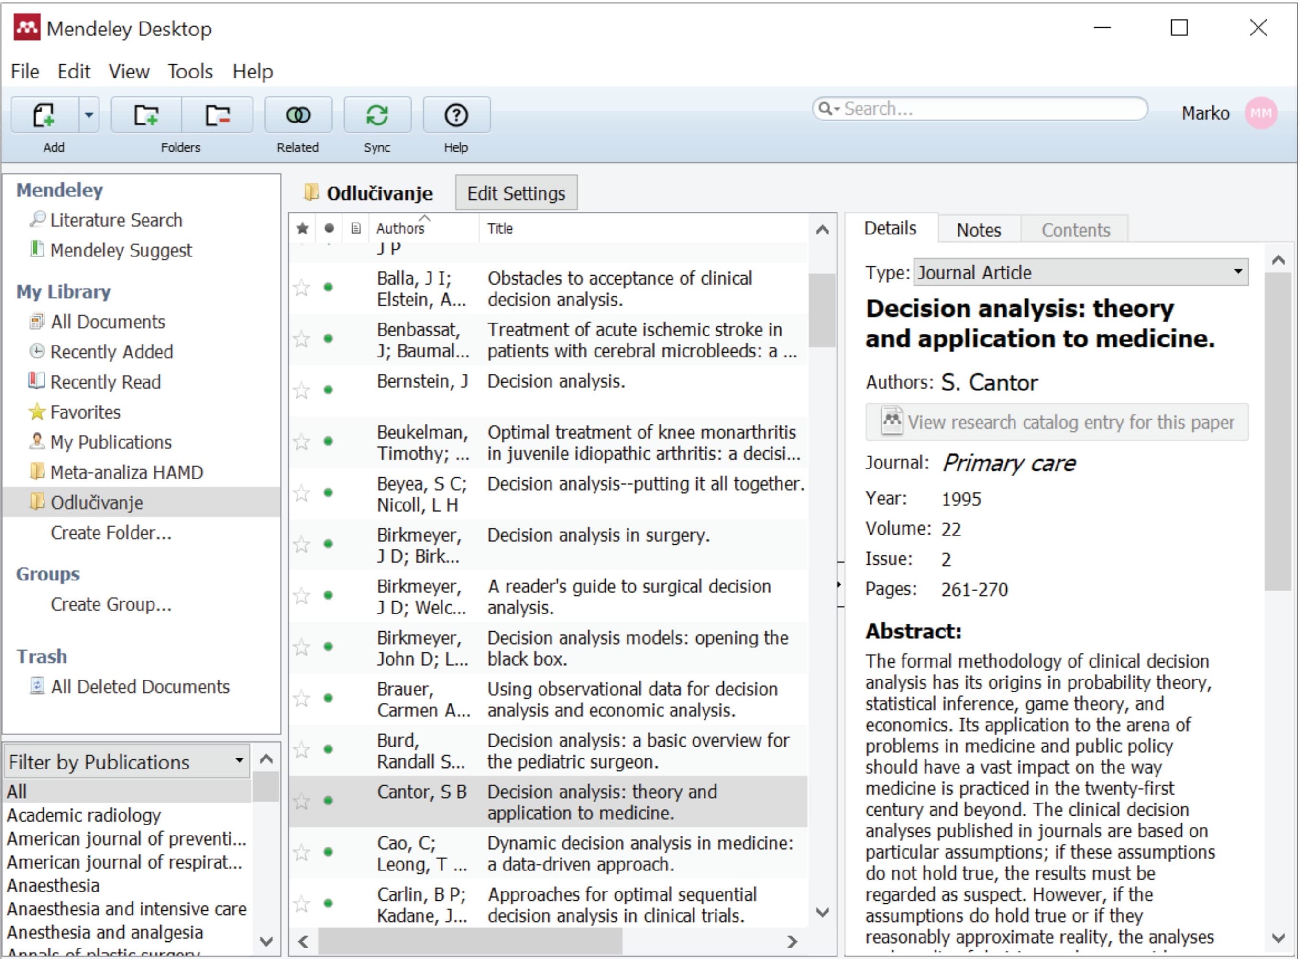This screenshot has width=1300, height=959.
Task: Open Mendeley Suggest
Action: (x=121, y=250)
